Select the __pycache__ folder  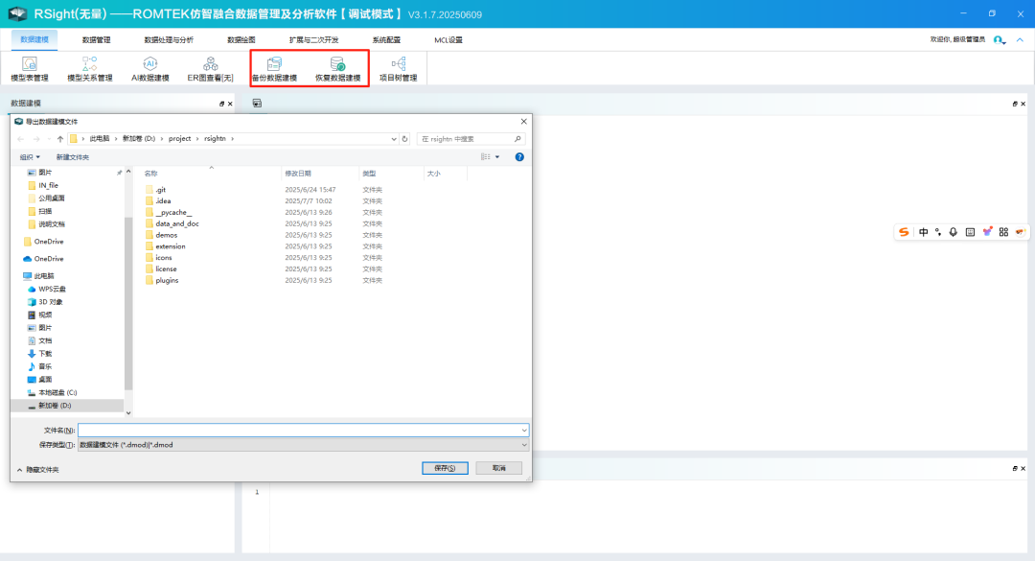pyautogui.click(x=173, y=212)
